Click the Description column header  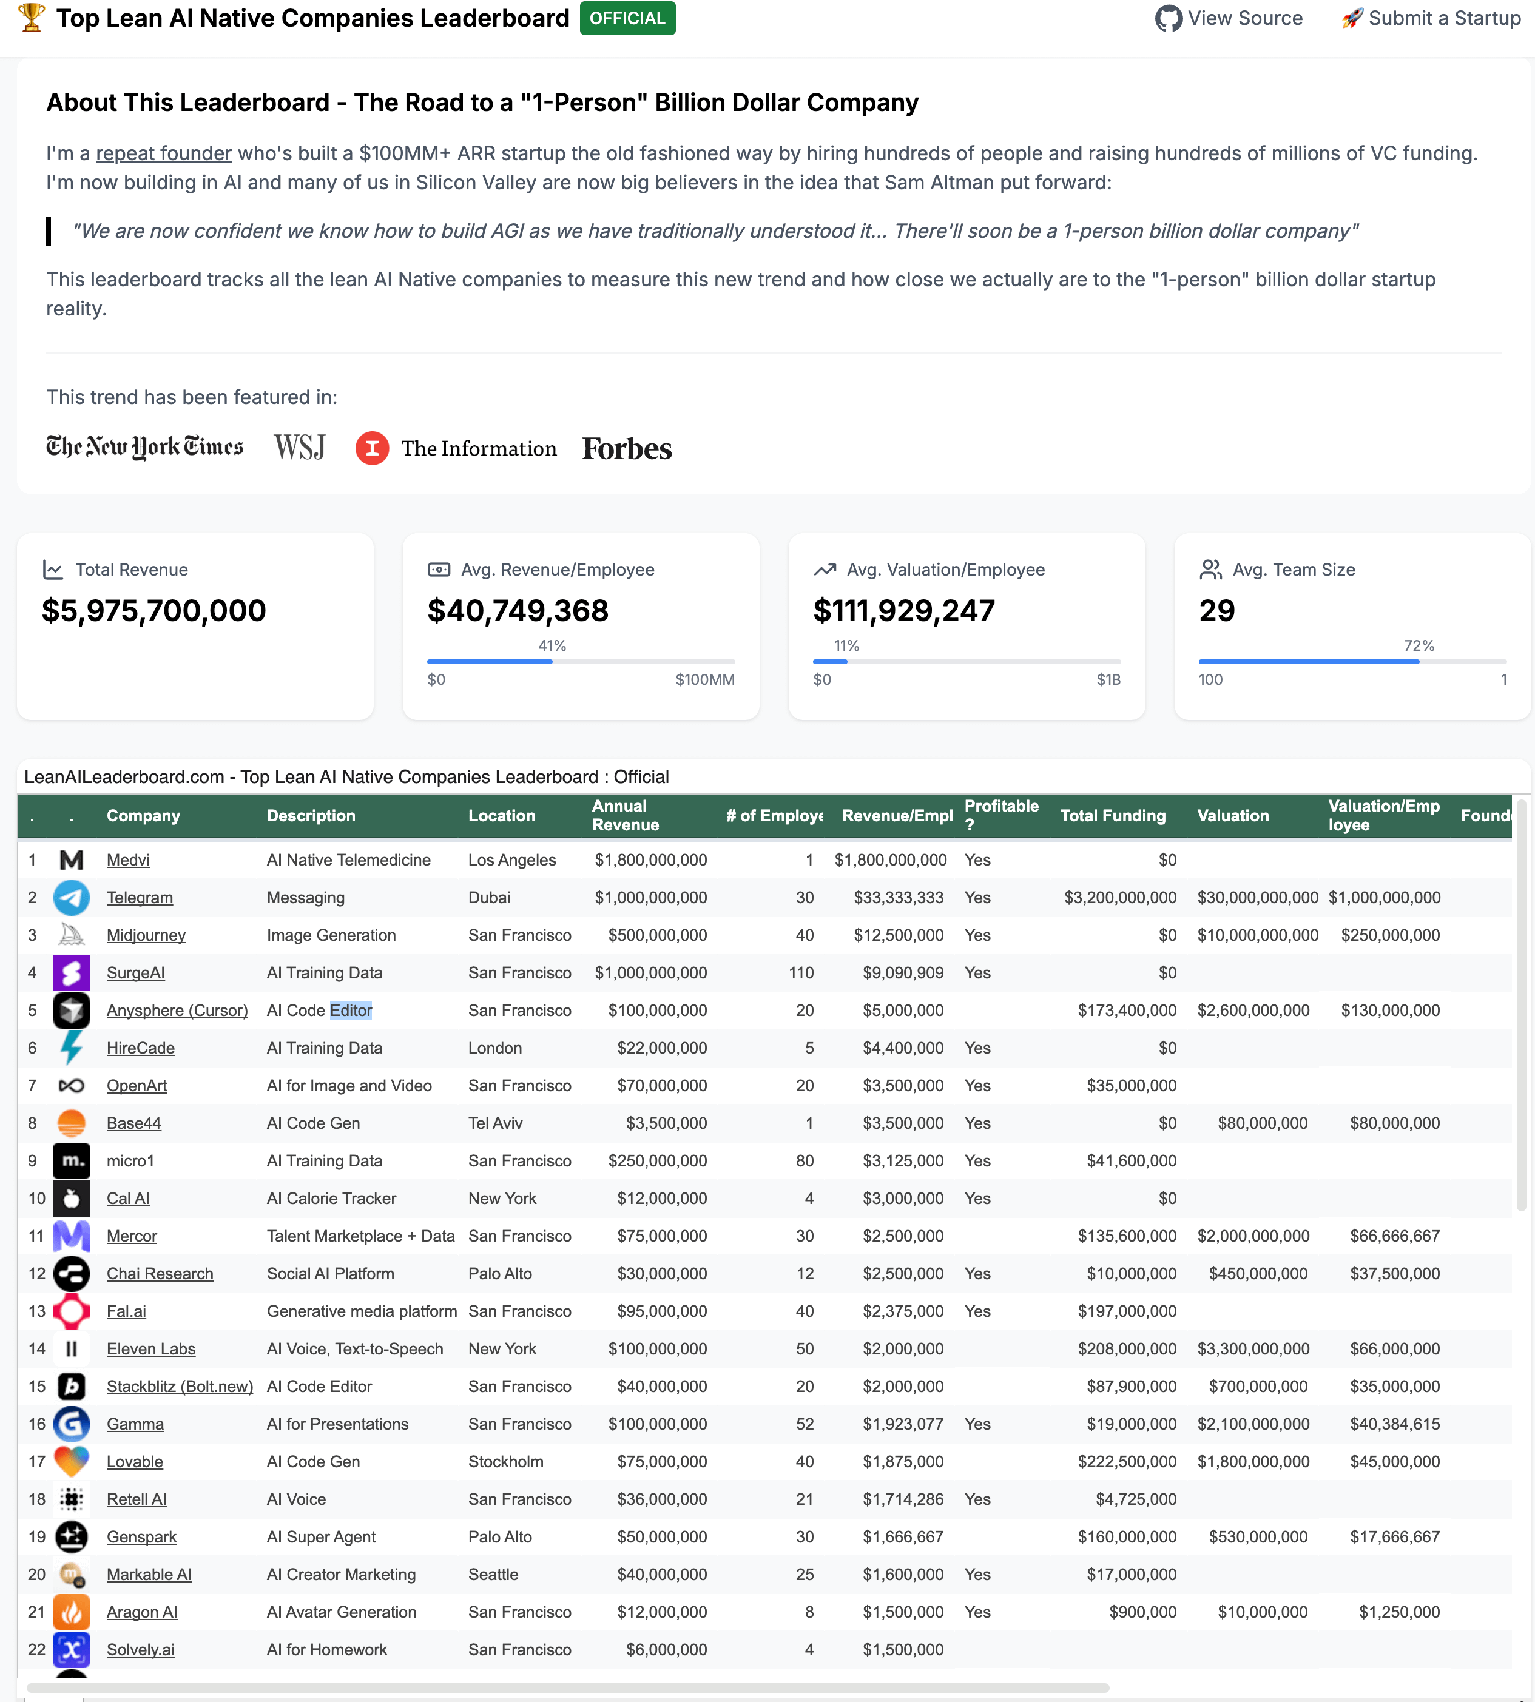pos(311,815)
